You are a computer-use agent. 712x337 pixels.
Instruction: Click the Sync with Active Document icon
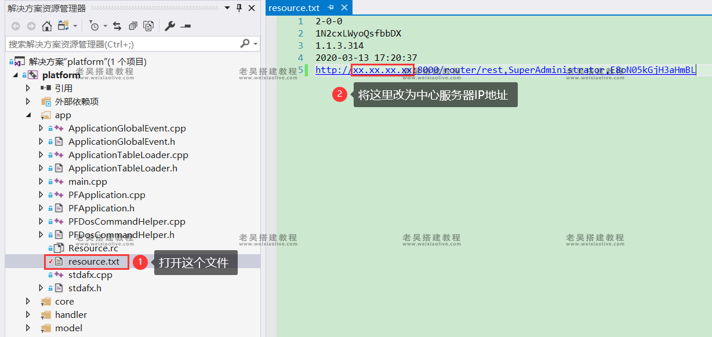(117, 26)
